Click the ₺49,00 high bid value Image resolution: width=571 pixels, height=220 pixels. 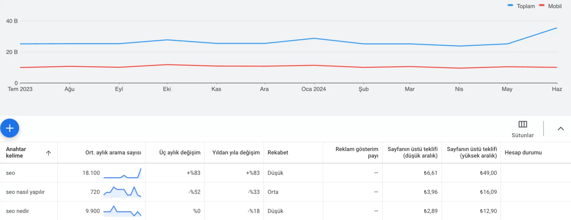pyautogui.click(x=488, y=173)
